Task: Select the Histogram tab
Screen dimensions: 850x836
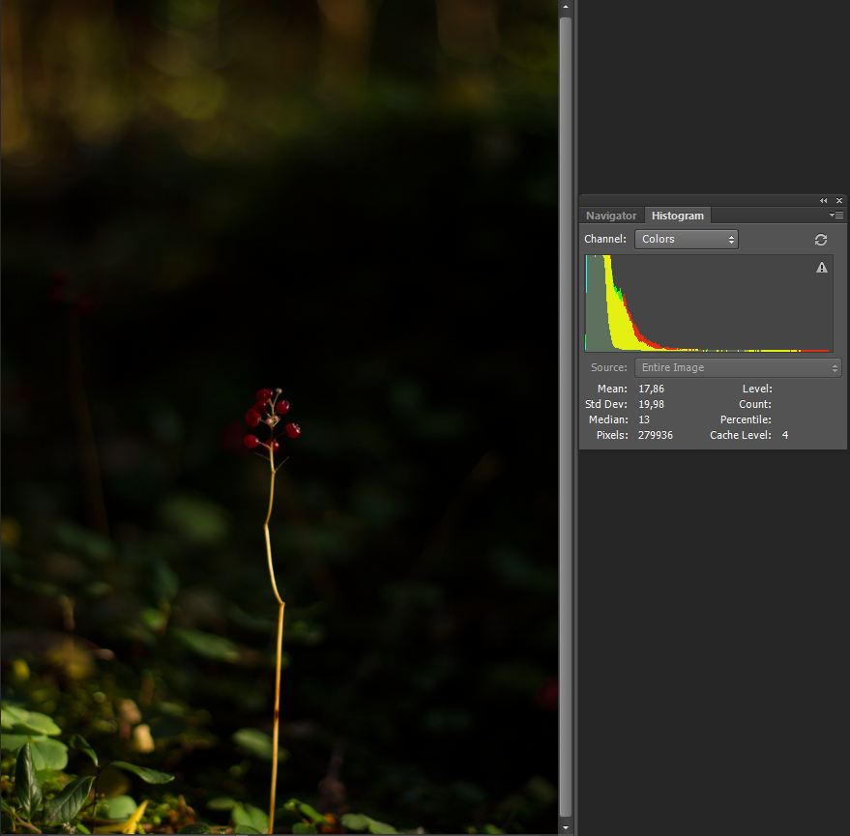Action: 677,216
